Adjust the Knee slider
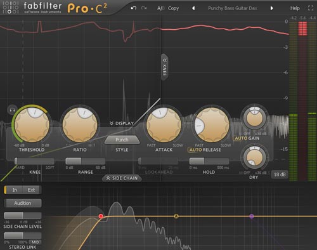 click(x=34, y=161)
